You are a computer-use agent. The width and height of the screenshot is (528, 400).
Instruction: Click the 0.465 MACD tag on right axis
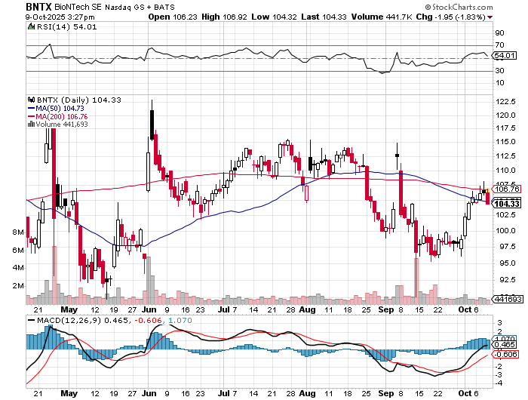coord(505,344)
